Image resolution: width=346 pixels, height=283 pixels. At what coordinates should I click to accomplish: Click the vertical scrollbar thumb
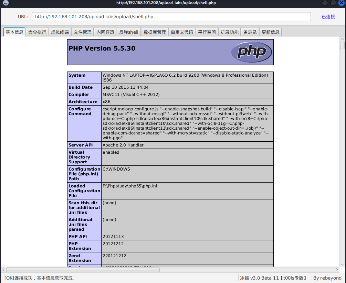pyautogui.click(x=342, y=45)
